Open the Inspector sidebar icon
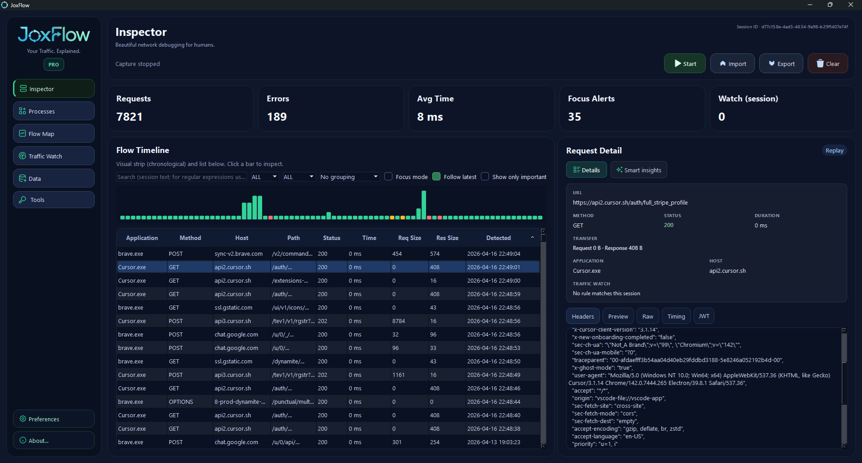 (23, 89)
